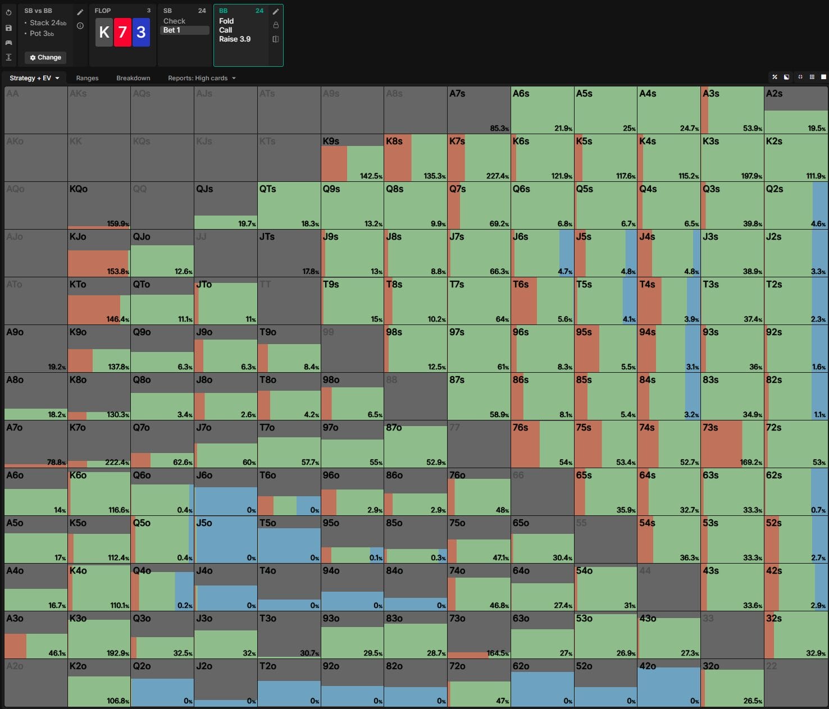
Task: Toggle the lock icon in BB panel
Action: click(275, 25)
